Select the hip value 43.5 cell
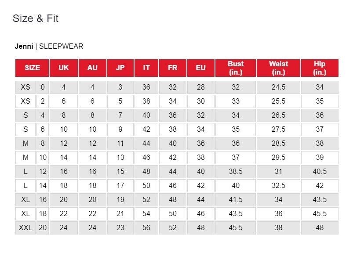Screen dimensions: 353x256 coord(320,199)
